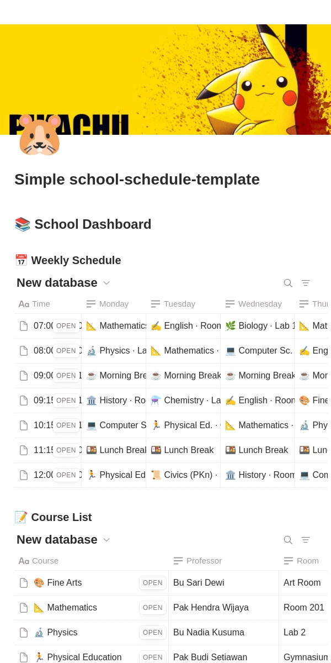This screenshot has width=331, height=663.
Task: Click the search icon in Course List database
Action: [288, 540]
